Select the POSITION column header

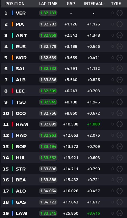click(x=15, y=4)
